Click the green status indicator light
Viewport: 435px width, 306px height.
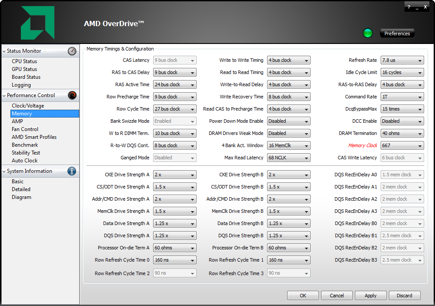(x=368, y=34)
